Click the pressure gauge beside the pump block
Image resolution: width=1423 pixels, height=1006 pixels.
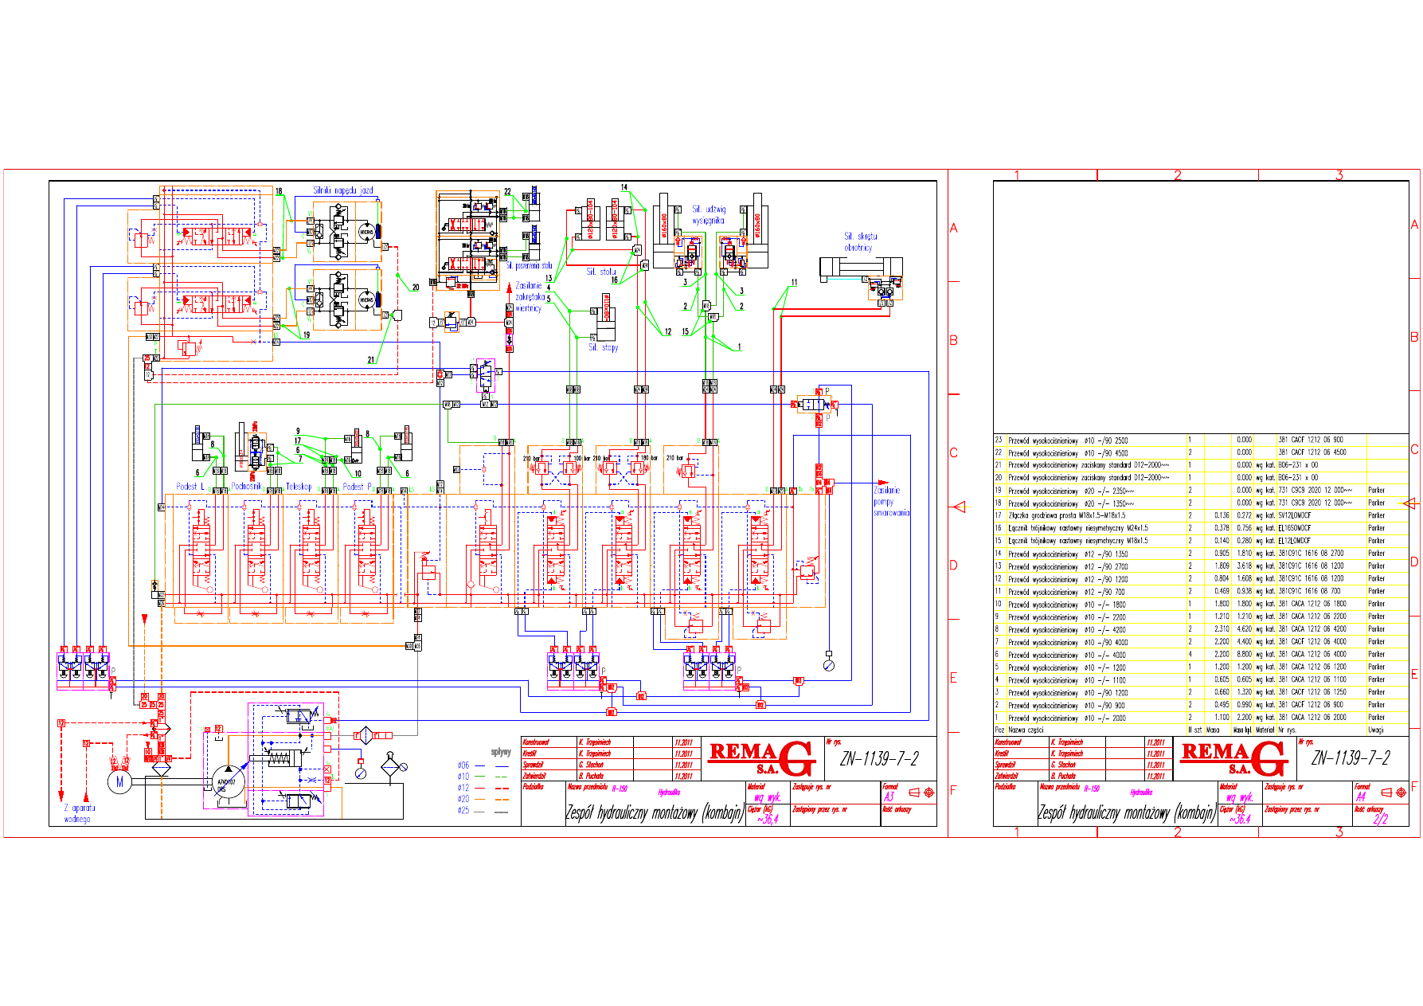pos(361,773)
